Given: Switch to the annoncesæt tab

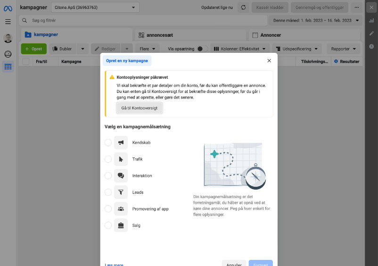Looking at the screenshot, I should [190, 35].
